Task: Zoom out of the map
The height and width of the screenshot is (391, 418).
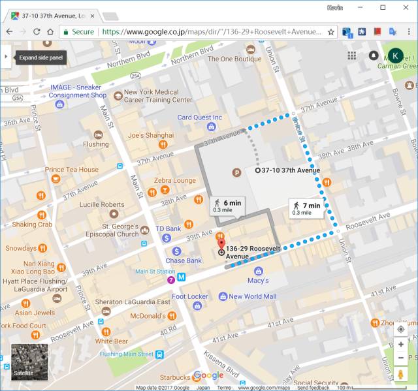Action: click(400, 358)
